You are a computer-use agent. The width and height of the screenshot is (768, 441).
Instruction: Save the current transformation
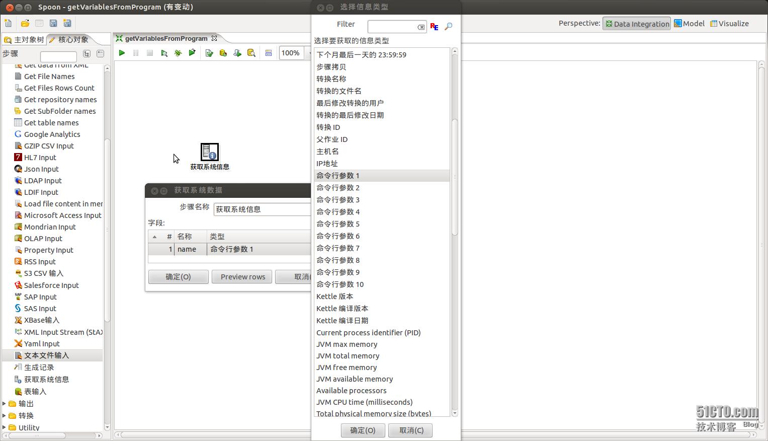click(x=53, y=23)
